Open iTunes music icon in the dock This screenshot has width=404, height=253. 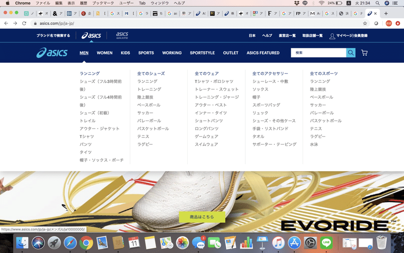coord(278,243)
